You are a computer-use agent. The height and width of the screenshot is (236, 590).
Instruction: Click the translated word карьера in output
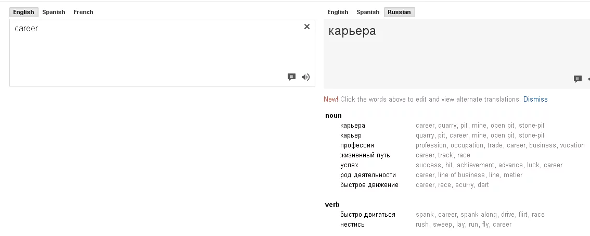pos(352,31)
